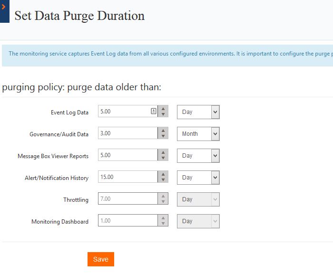Increase Event Log Data value with up arrow
This screenshot has height=273, width=333.
click(x=163, y=109)
